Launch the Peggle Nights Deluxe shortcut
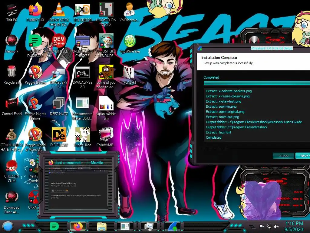Screen dimensions: 310x233 pyautogui.click(x=35, y=108)
